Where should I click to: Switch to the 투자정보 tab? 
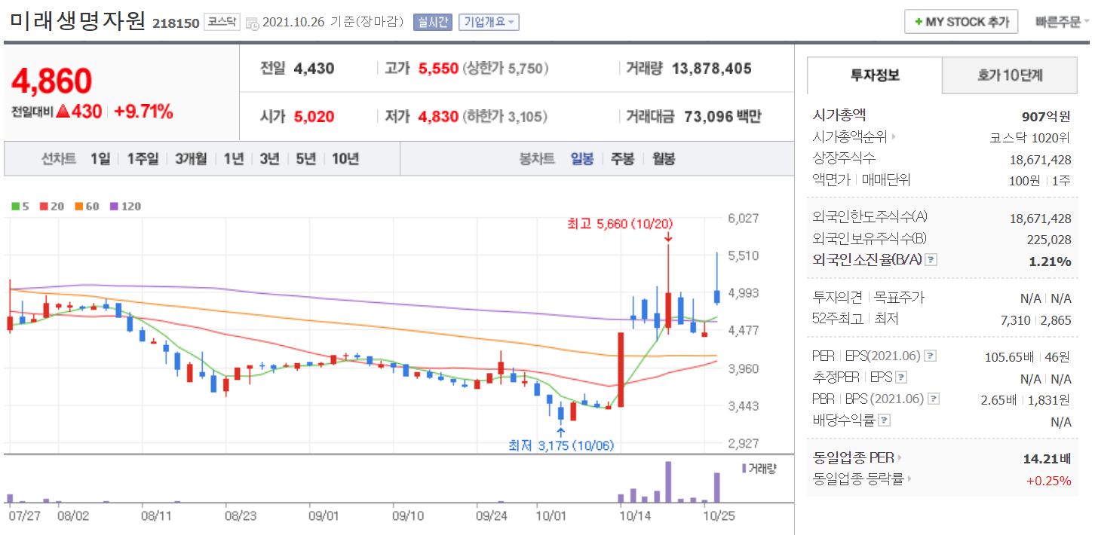pyautogui.click(x=874, y=75)
